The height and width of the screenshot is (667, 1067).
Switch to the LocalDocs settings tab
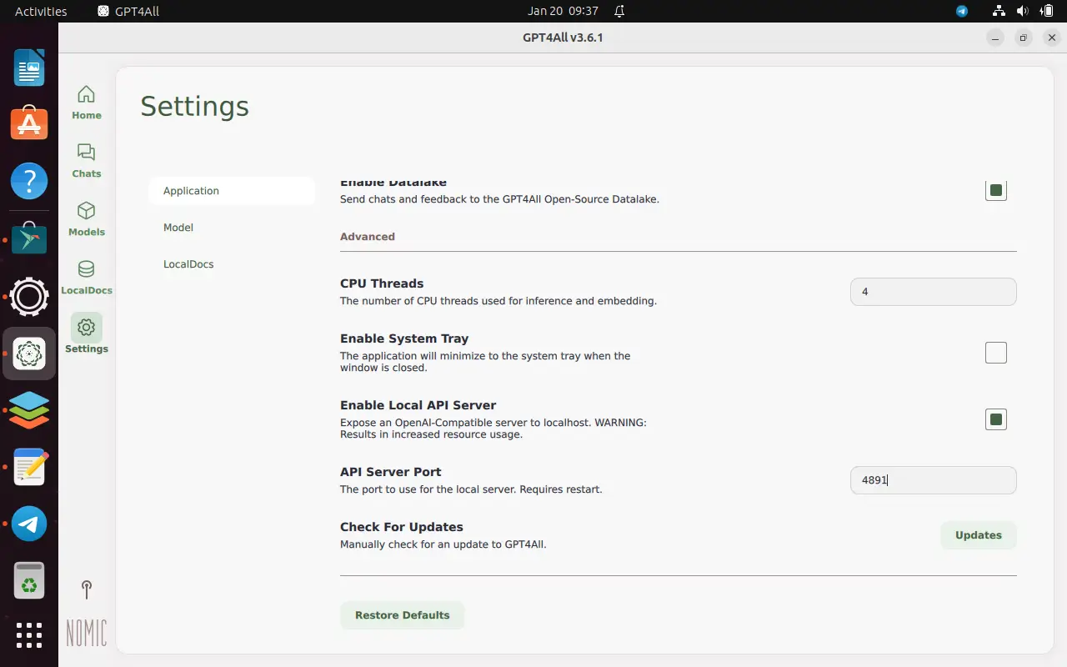coord(232,264)
